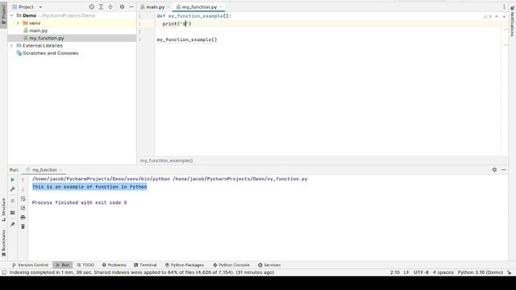Toggle Bookmarks side panel tab
This screenshot has width=516, height=290.
click(3, 243)
